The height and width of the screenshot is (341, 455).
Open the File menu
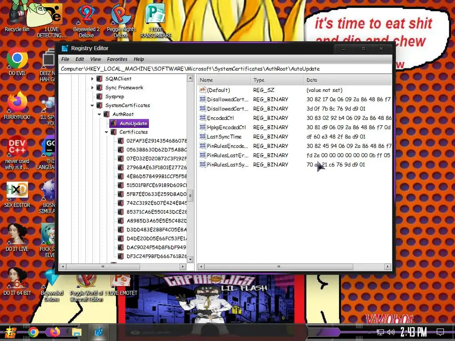65,59
